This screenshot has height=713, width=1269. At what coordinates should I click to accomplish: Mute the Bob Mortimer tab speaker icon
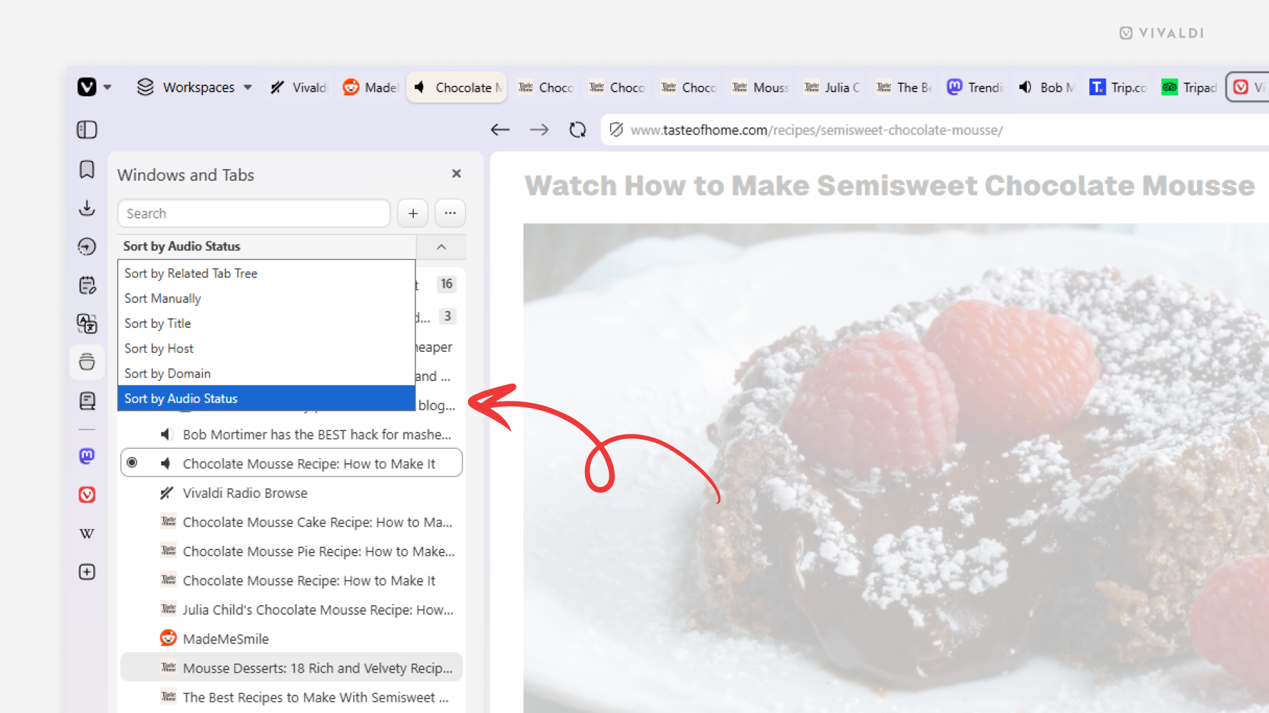167,434
